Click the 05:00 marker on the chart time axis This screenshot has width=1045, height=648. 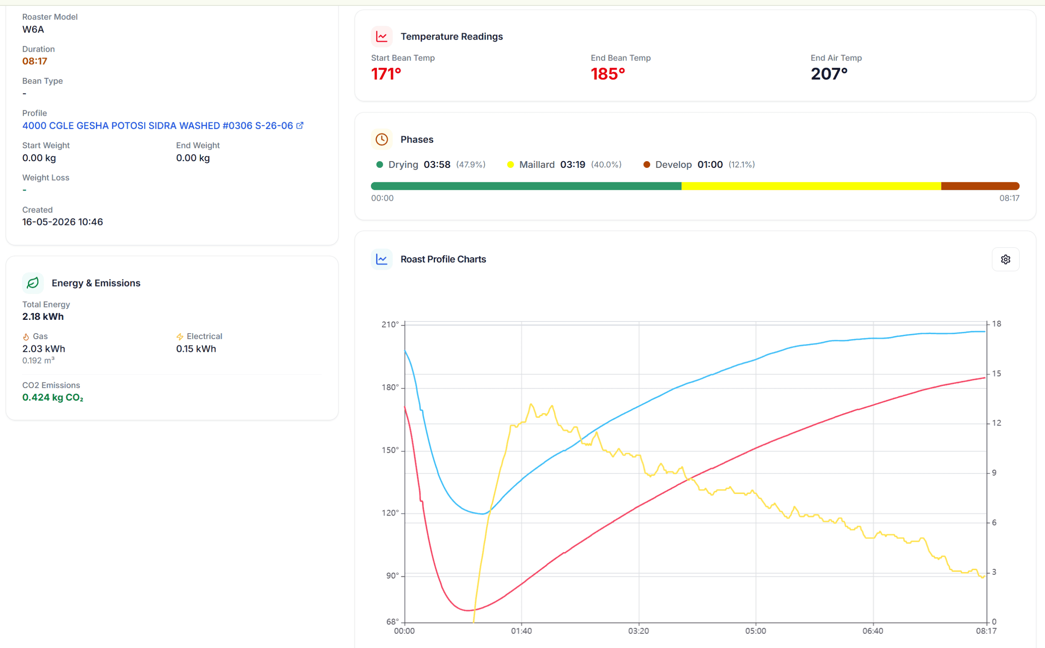tap(755, 631)
